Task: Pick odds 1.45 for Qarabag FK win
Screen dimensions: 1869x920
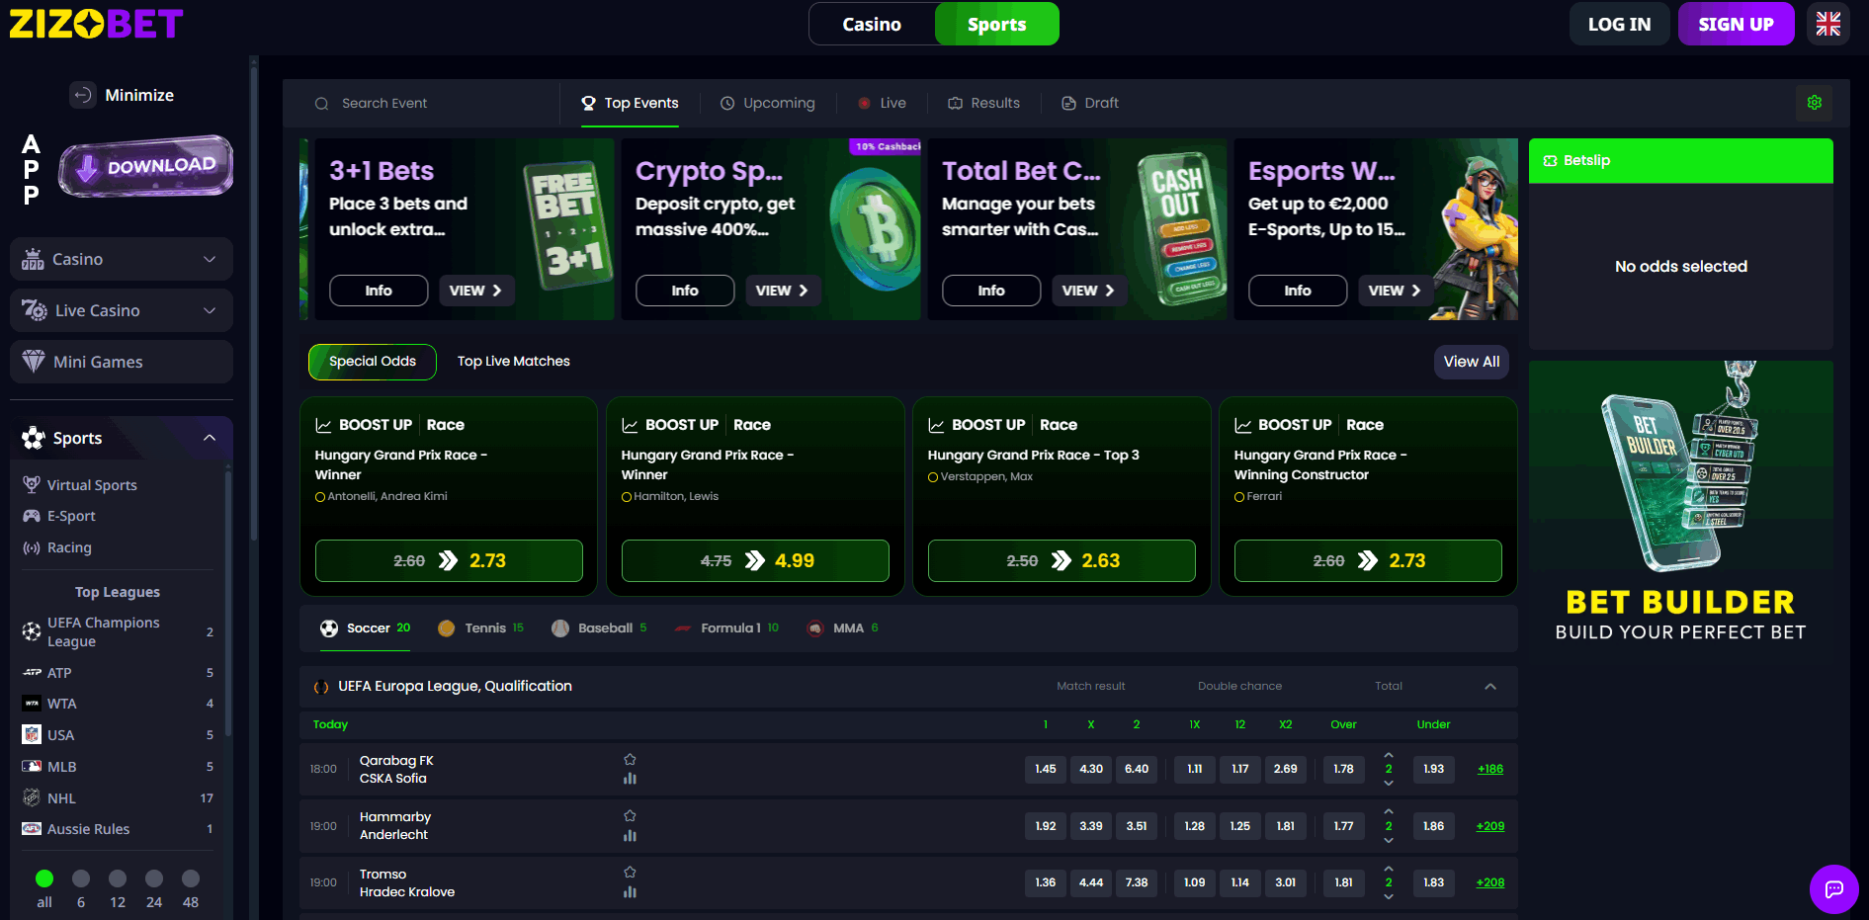Action: [x=1046, y=769]
